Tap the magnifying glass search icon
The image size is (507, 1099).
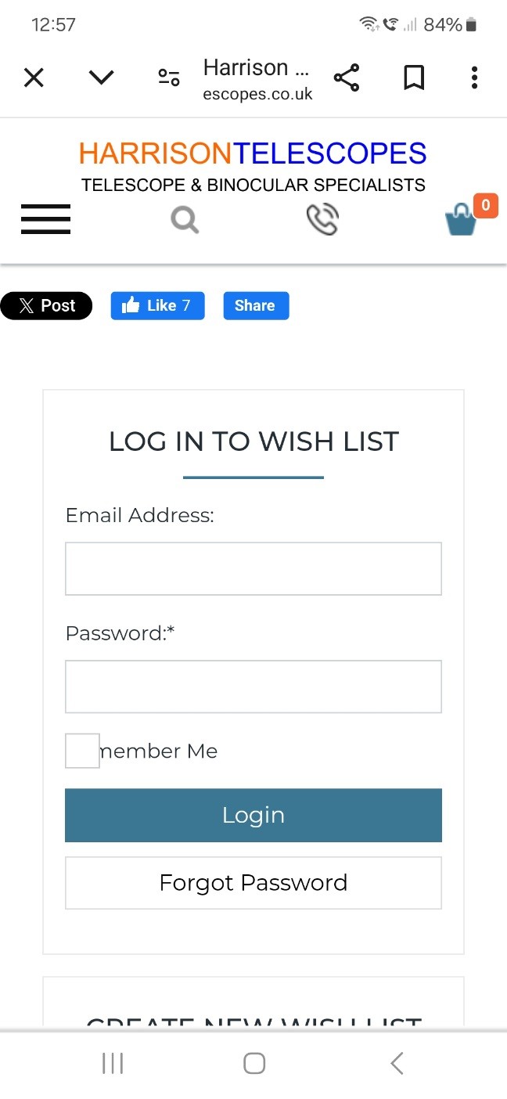pyautogui.click(x=185, y=220)
